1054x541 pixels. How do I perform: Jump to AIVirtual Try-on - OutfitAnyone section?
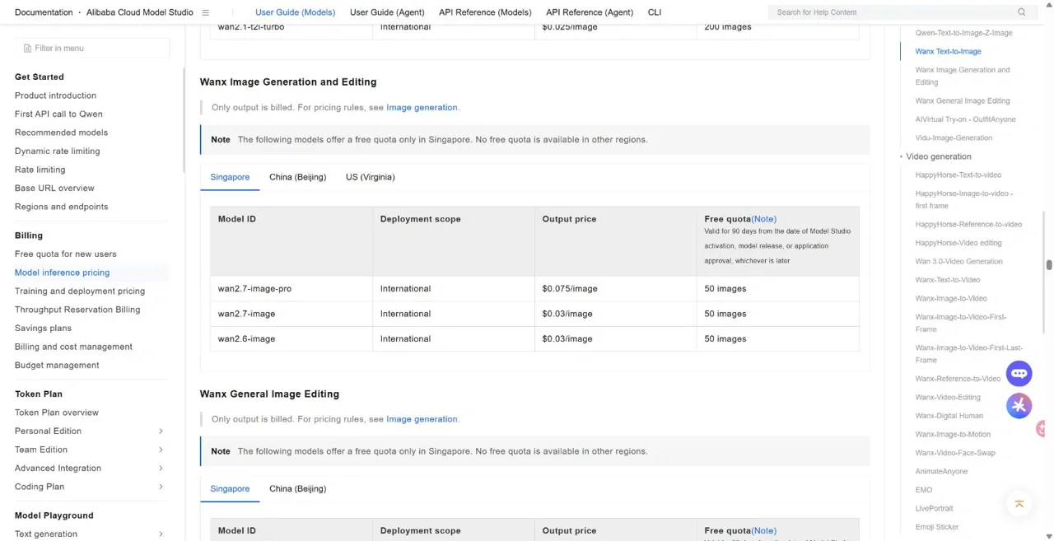coord(965,119)
